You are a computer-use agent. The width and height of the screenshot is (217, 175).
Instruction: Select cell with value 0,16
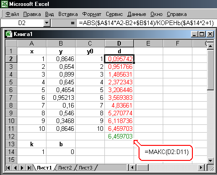point(61,105)
